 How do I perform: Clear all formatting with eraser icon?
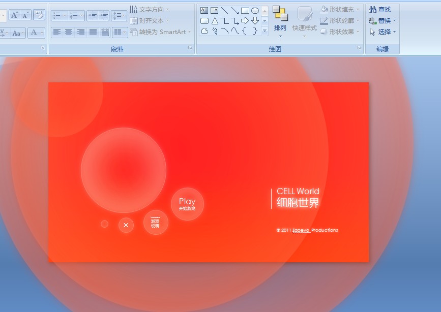click(39, 15)
